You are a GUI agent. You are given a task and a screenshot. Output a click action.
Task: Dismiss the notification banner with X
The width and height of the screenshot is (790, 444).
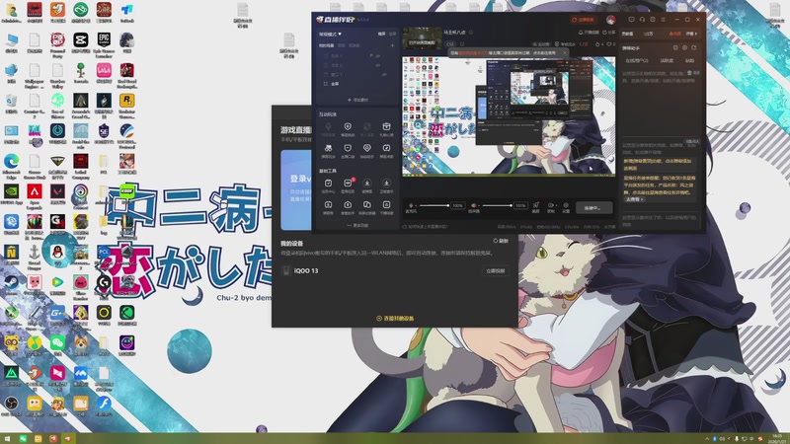pyautogui.click(x=564, y=53)
